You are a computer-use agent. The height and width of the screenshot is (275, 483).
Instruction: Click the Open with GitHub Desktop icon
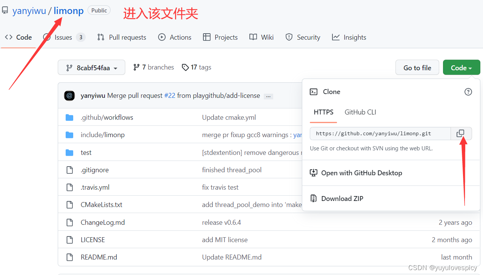tap(314, 173)
